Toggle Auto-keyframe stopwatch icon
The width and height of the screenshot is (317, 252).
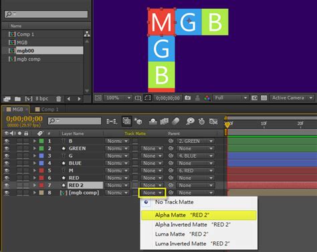pos(201,121)
